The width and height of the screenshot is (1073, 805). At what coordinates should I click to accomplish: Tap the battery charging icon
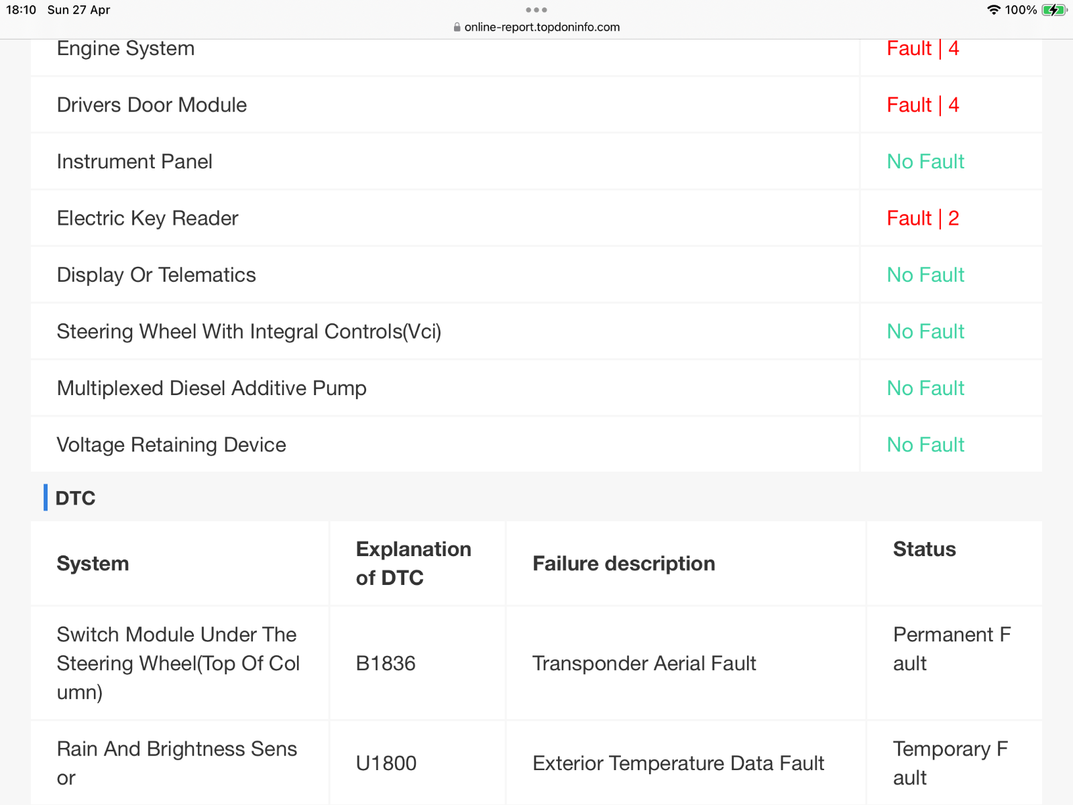[1055, 10]
